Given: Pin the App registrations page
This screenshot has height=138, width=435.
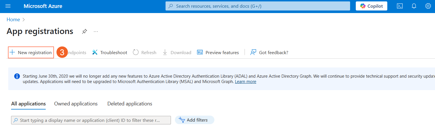Looking at the screenshot, I should tap(84, 31).
